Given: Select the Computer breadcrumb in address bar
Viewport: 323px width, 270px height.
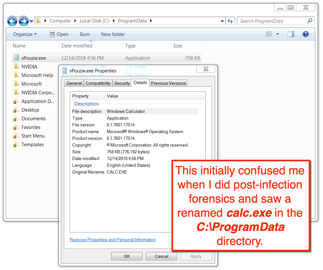Looking at the screenshot, I should pos(60,21).
